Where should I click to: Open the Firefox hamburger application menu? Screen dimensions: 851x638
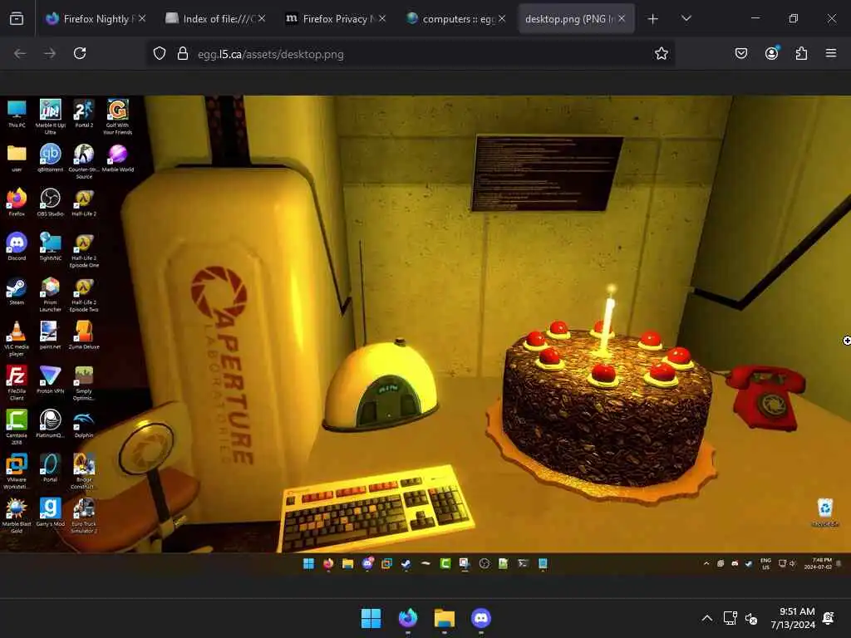(831, 53)
